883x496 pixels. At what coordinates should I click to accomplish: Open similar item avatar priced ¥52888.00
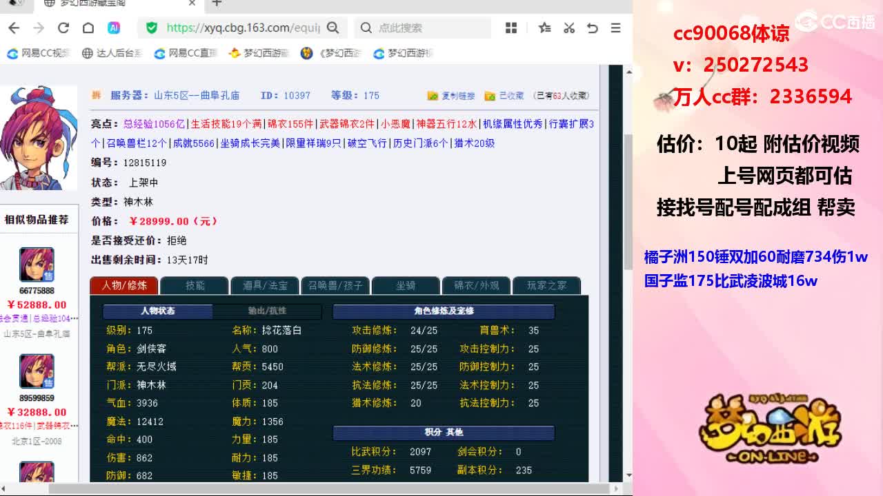coord(37,265)
